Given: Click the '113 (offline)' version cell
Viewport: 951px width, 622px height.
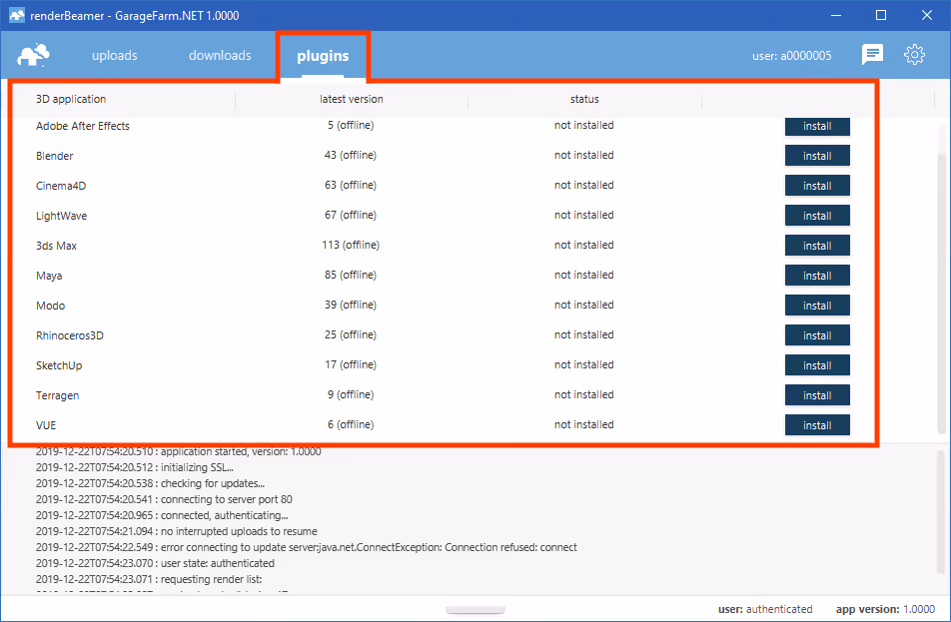Looking at the screenshot, I should click(351, 245).
